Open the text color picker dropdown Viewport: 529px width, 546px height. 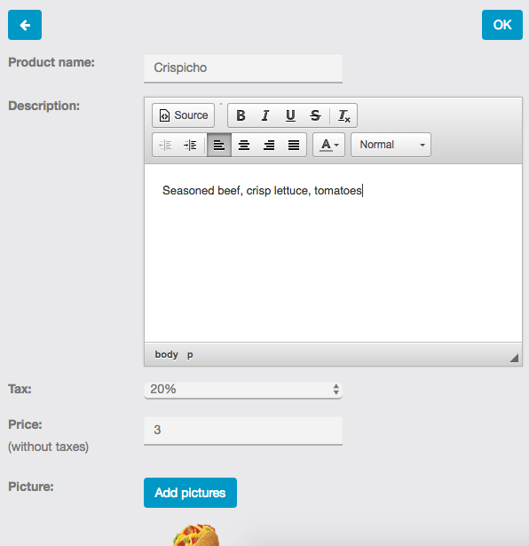pyautogui.click(x=329, y=145)
